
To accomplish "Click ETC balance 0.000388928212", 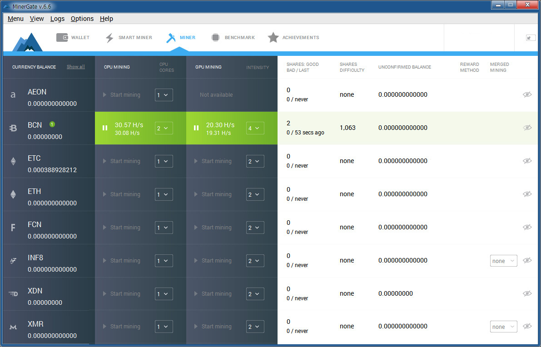I will [x=52, y=170].
